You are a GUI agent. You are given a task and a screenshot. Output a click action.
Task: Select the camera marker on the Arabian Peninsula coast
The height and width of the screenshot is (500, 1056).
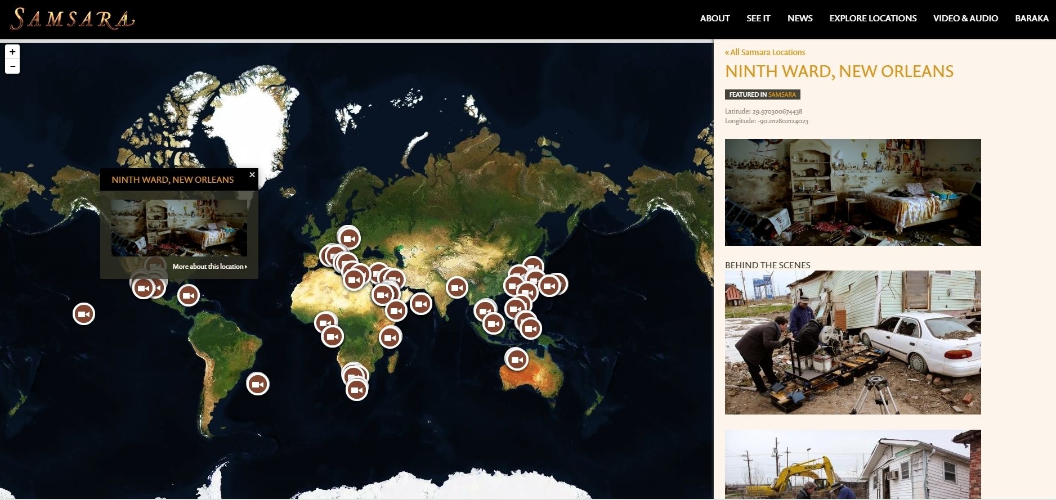click(420, 304)
